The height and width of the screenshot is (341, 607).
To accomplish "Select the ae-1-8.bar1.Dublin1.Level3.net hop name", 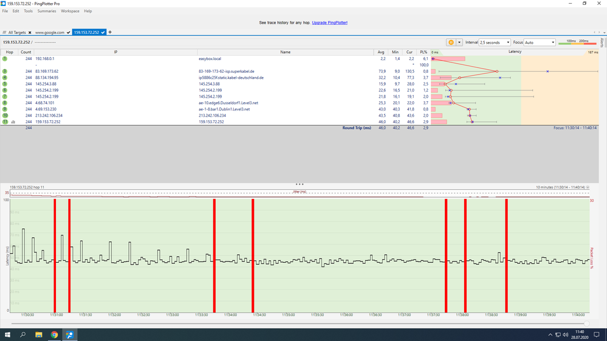I will pyautogui.click(x=224, y=109).
